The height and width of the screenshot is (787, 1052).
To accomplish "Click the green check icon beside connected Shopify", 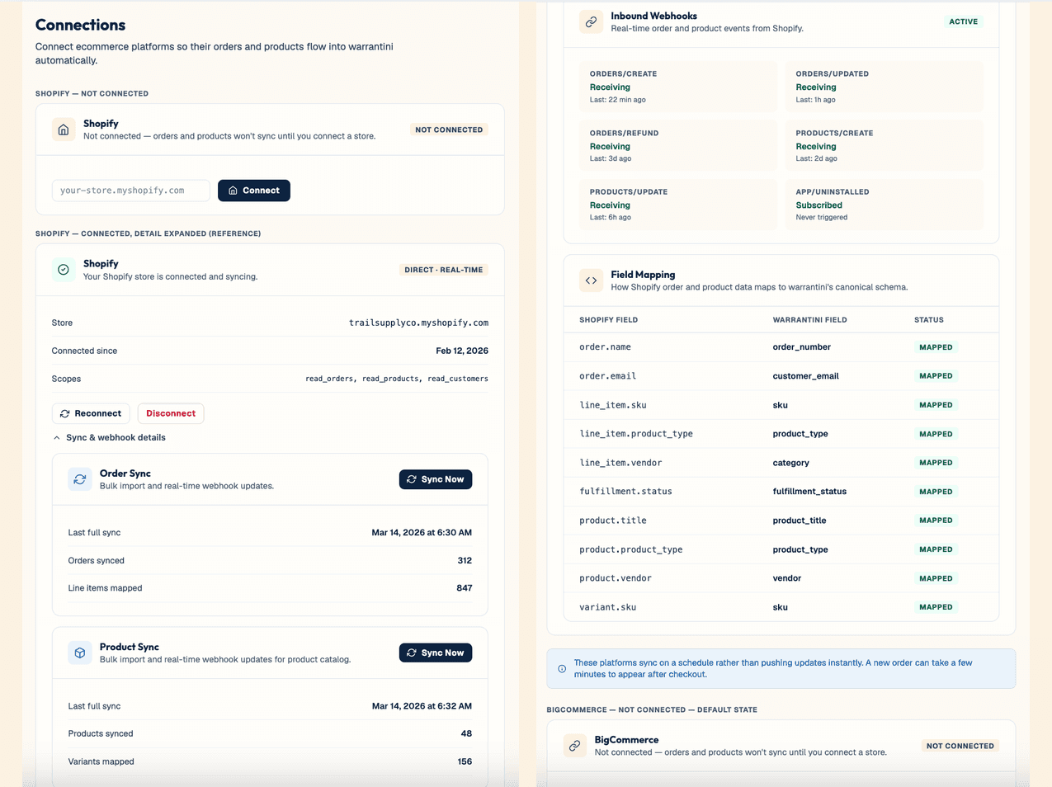I will 64,270.
